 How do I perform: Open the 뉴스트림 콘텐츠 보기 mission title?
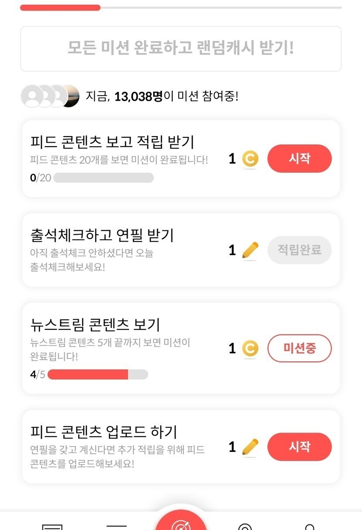click(x=96, y=325)
